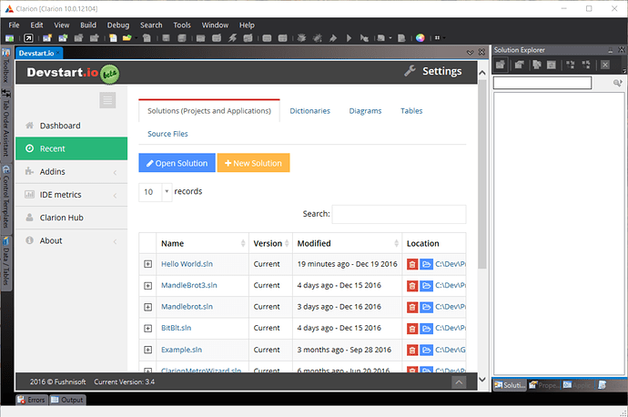Screen dimensions: 628x417
Task: Open the MandleBrot3.sln link
Action: 189,285
